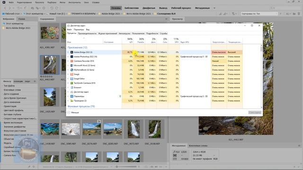Sort by Память column header
Image resolution: width=303 pixels, height=170 pixels.
point(139,41)
